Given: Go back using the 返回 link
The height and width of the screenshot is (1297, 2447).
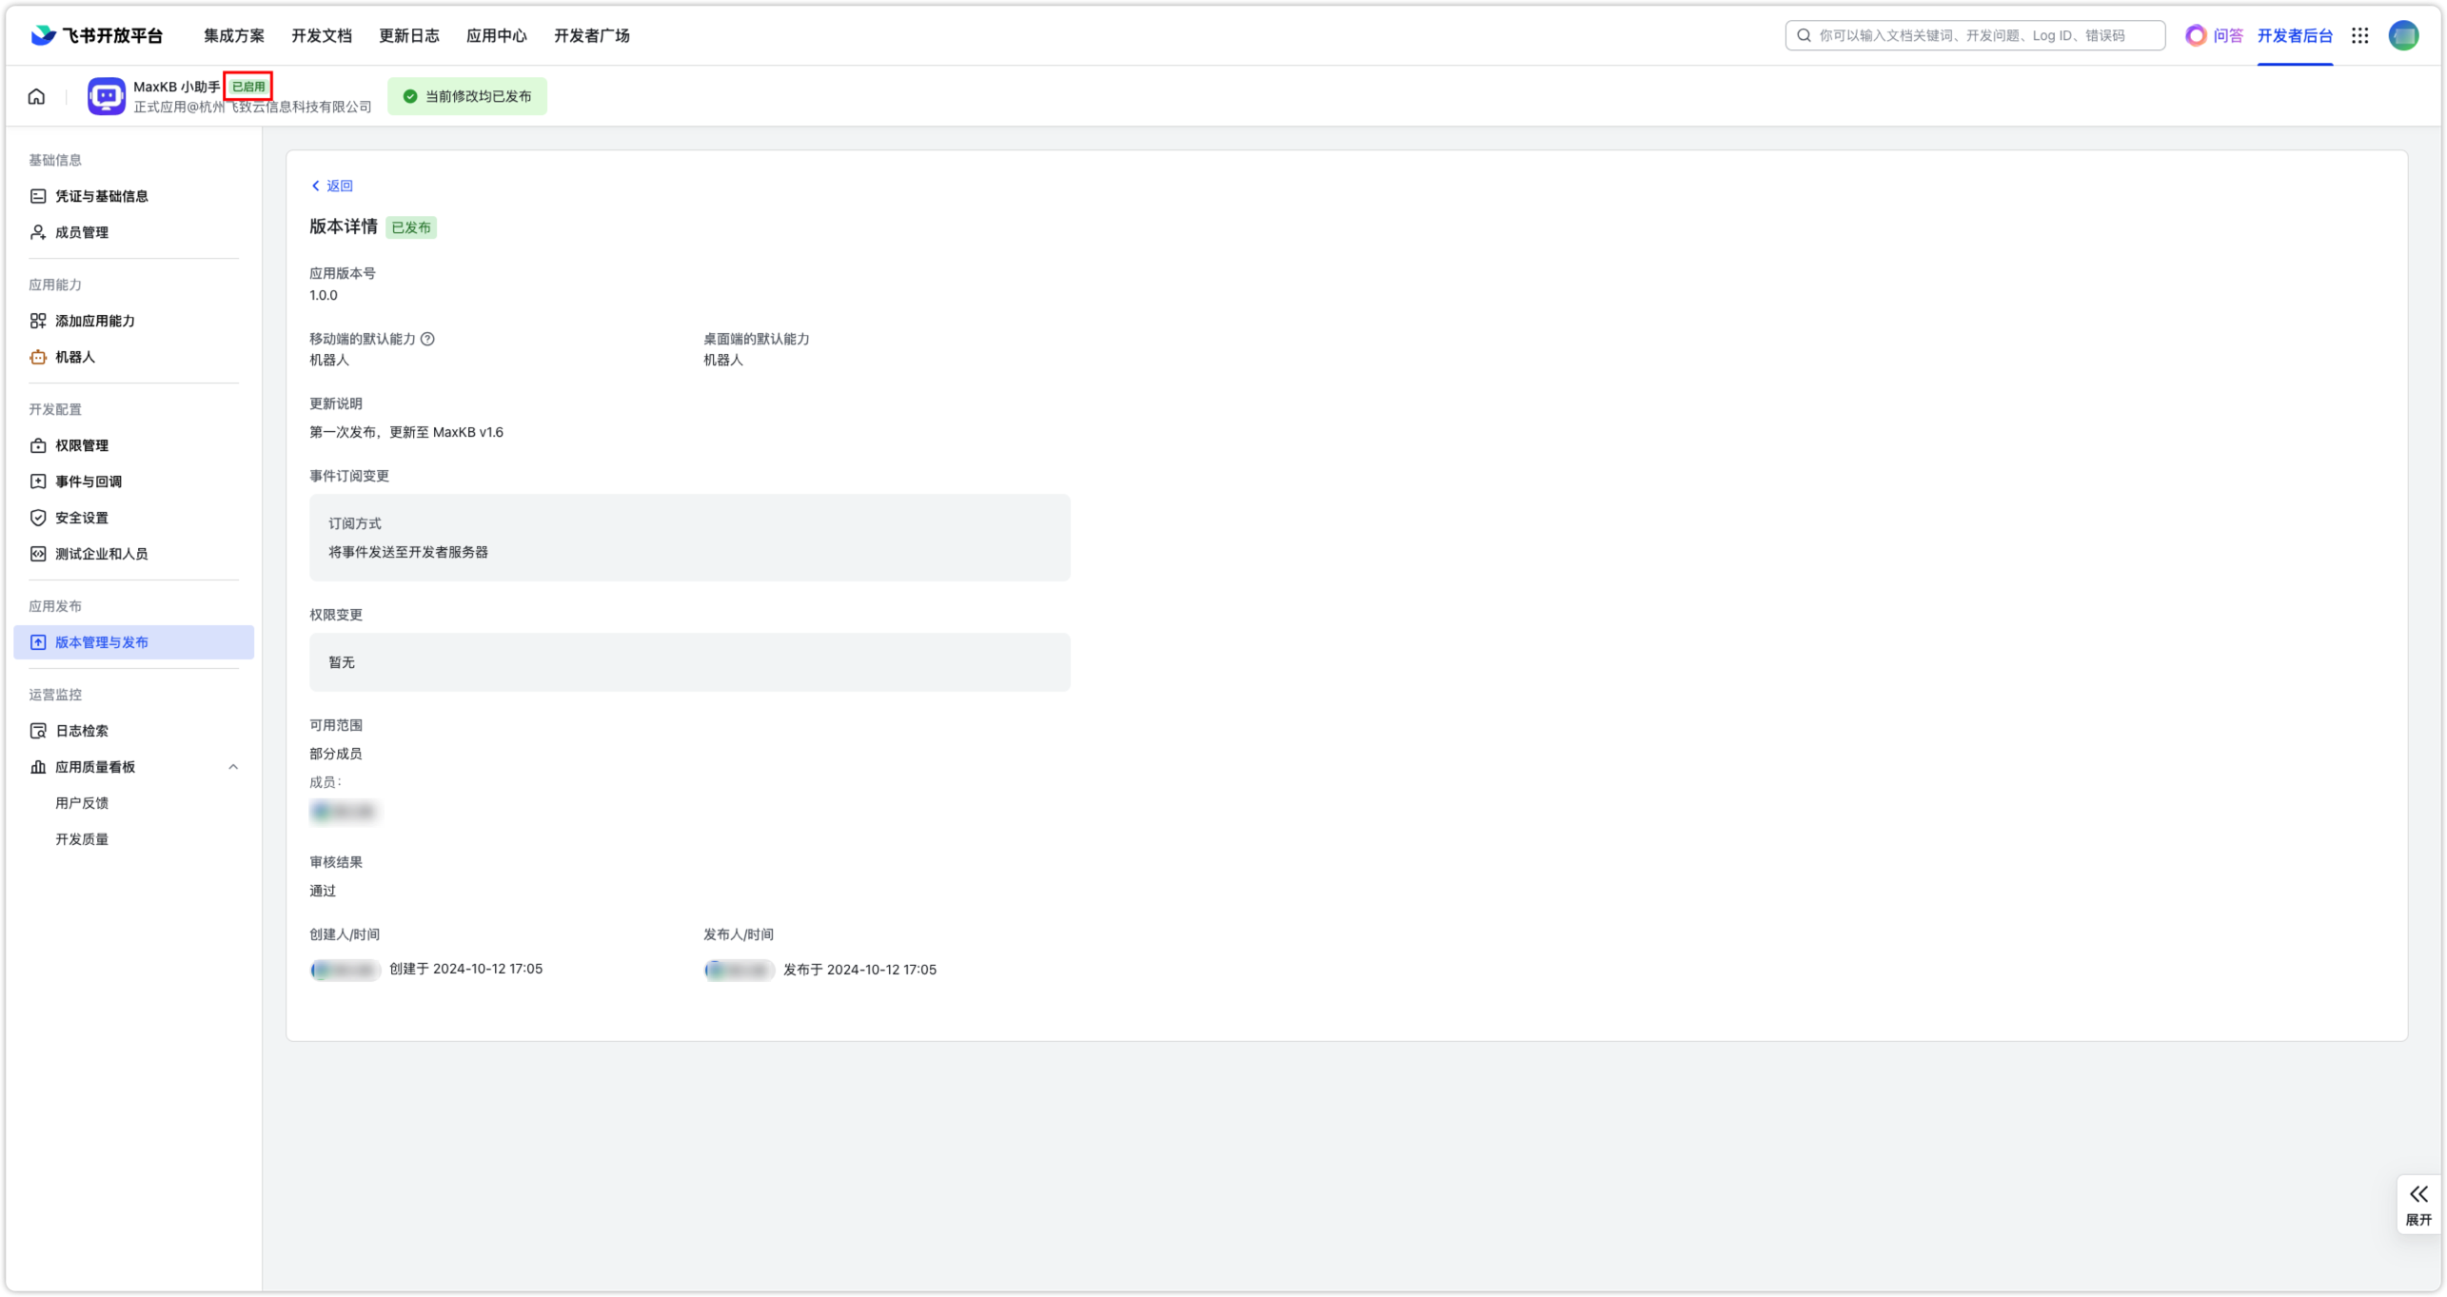Looking at the screenshot, I should [332, 186].
